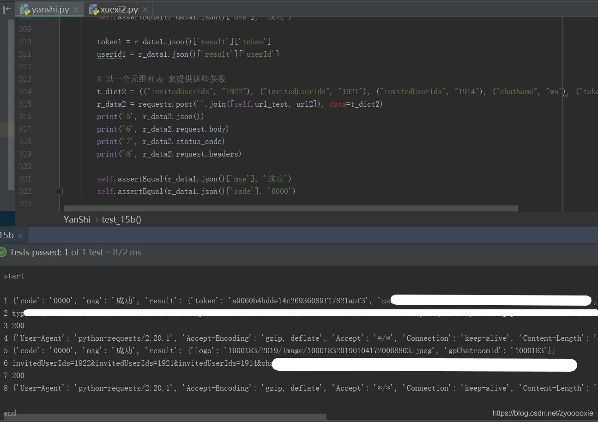Click the test_15b() breadcrumb
Screen dimensions: 598x422
(121, 219)
